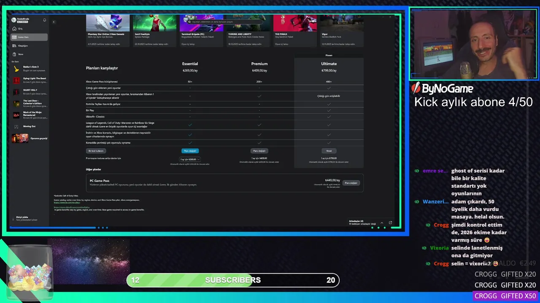Click Planı değiştir under Essential plan
Screen dimensions: 540x303
pyautogui.click(x=190, y=151)
